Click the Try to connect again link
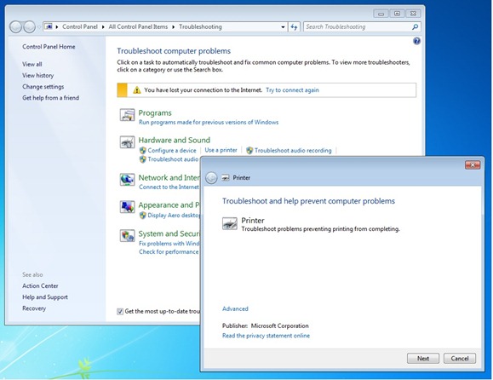This screenshot has height=380, width=493. coord(292,90)
